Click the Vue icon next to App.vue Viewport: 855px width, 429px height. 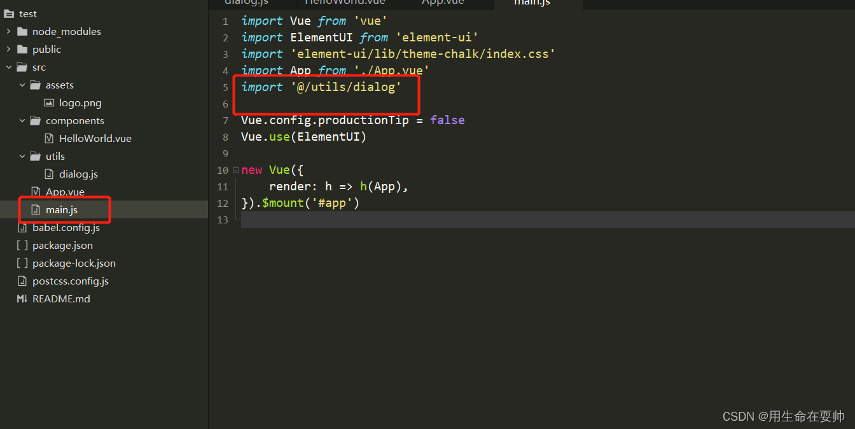pyautogui.click(x=36, y=192)
